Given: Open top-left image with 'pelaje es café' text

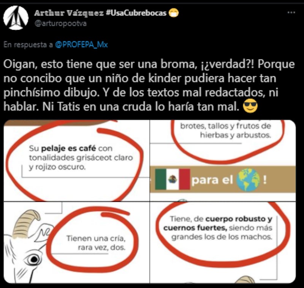Looking at the screenshot, I should pyautogui.click(x=77, y=161).
